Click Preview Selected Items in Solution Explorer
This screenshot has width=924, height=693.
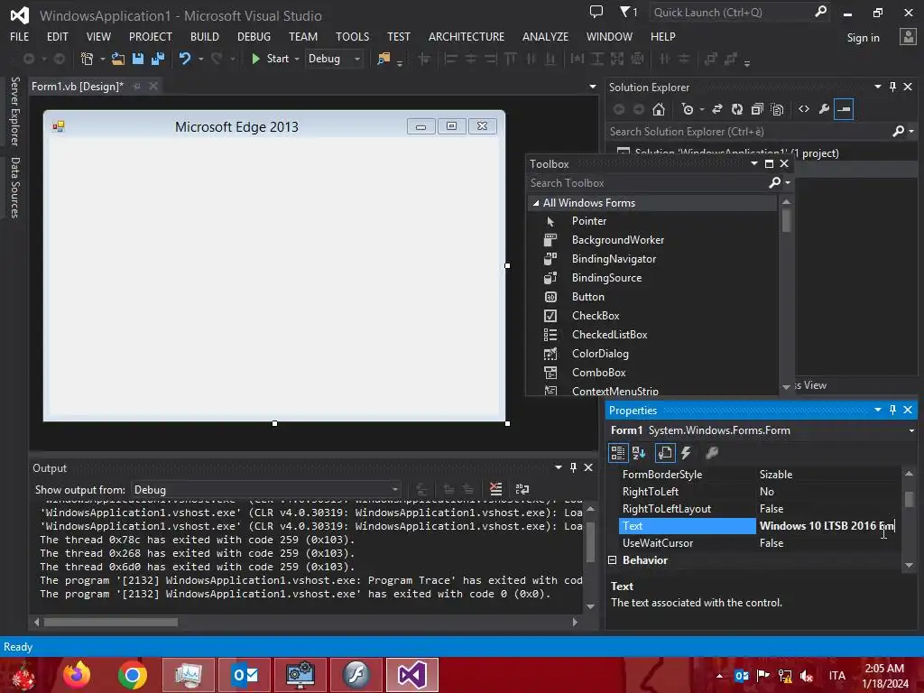[844, 109]
